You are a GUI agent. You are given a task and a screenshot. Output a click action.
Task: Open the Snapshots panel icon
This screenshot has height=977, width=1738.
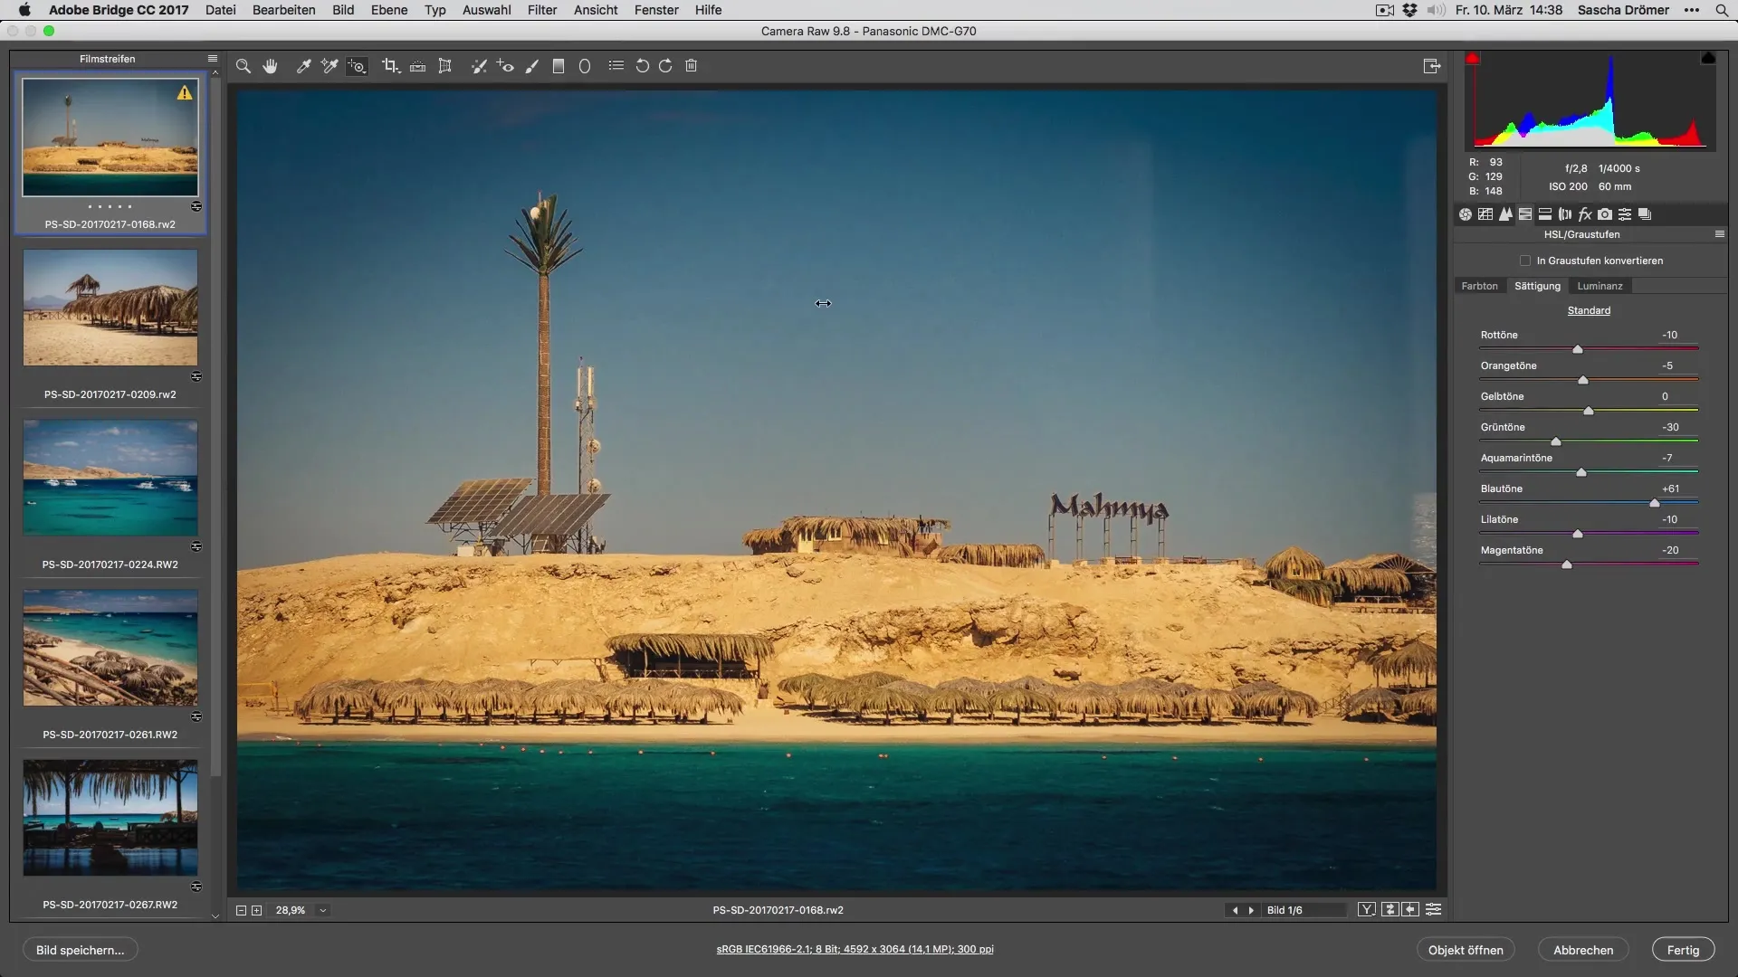tap(1645, 214)
